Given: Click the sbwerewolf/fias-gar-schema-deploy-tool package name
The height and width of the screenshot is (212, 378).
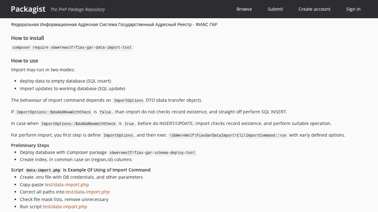Looking at the screenshot, I should tap(152, 153).
